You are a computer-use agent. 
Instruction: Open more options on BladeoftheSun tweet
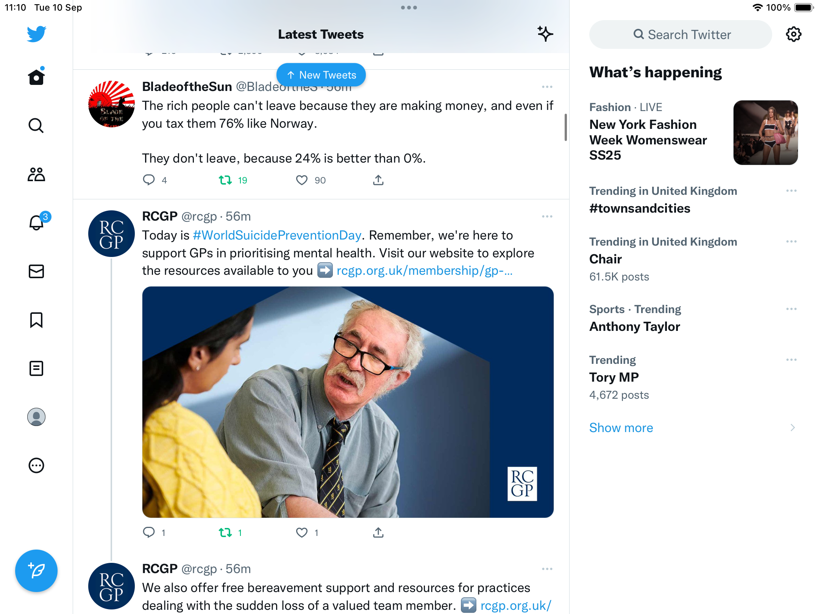tap(547, 87)
